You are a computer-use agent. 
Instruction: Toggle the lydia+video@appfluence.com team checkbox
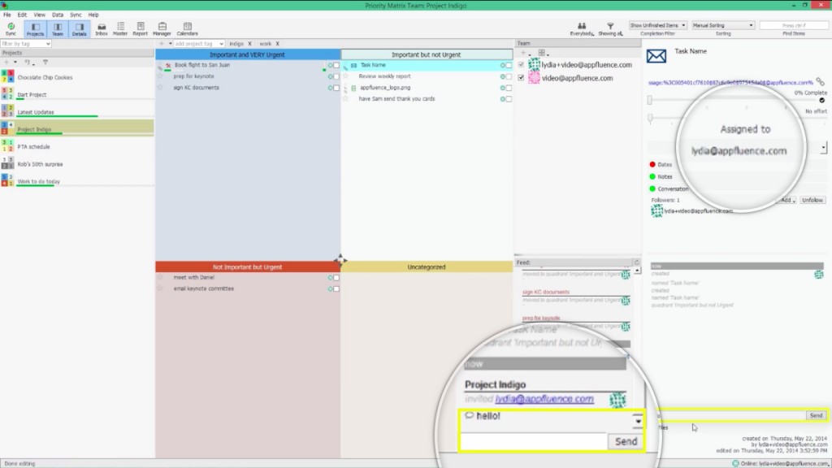[521, 65]
